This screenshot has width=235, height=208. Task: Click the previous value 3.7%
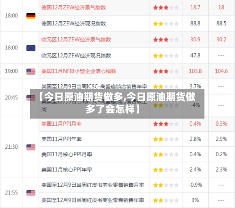tap(195, 87)
